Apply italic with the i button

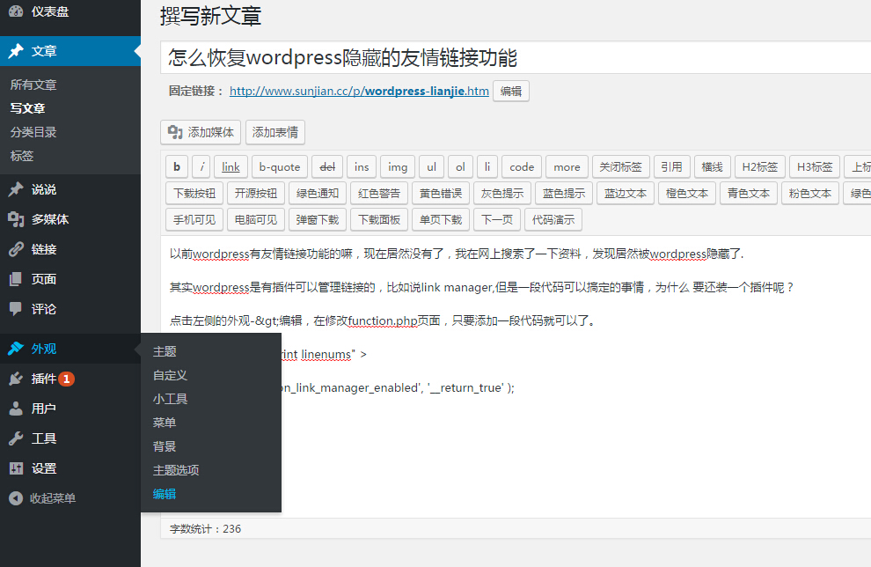[x=201, y=166]
